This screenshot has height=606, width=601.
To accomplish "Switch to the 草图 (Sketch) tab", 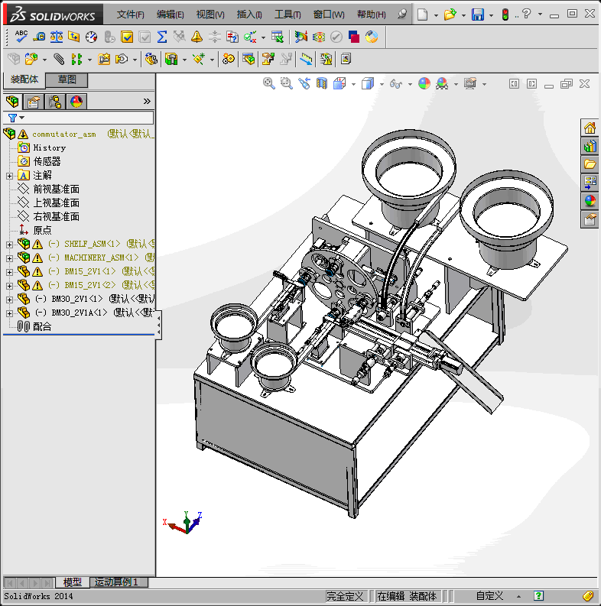I will (x=67, y=79).
